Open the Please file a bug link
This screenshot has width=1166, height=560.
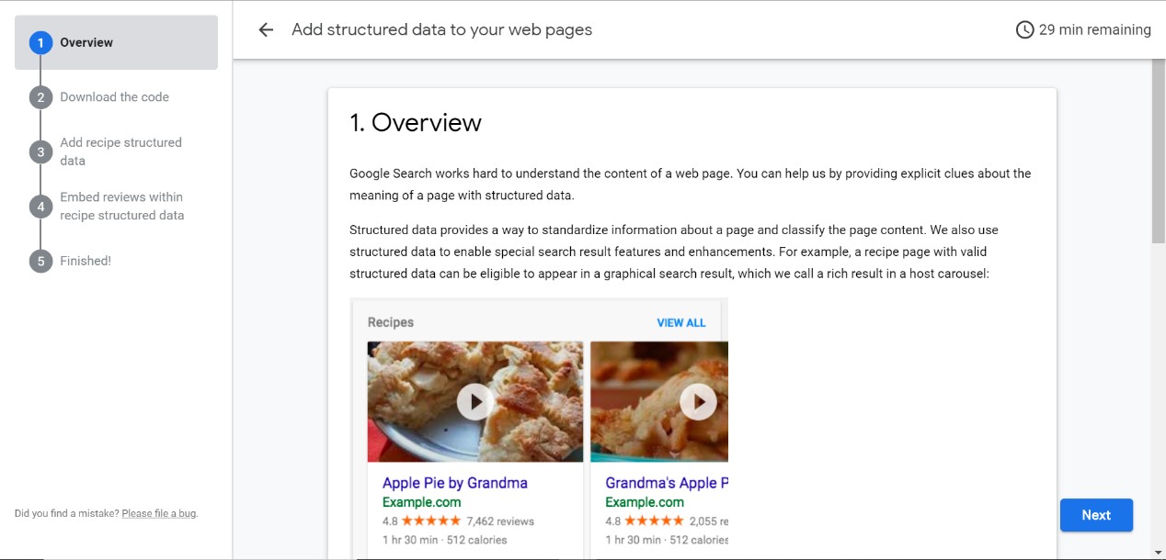click(159, 513)
